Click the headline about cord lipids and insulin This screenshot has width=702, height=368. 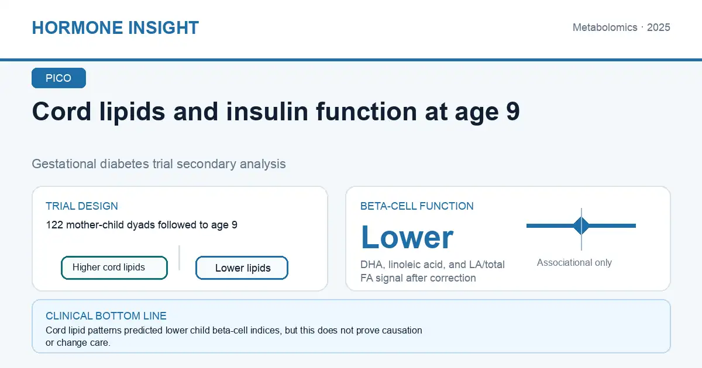click(x=276, y=111)
